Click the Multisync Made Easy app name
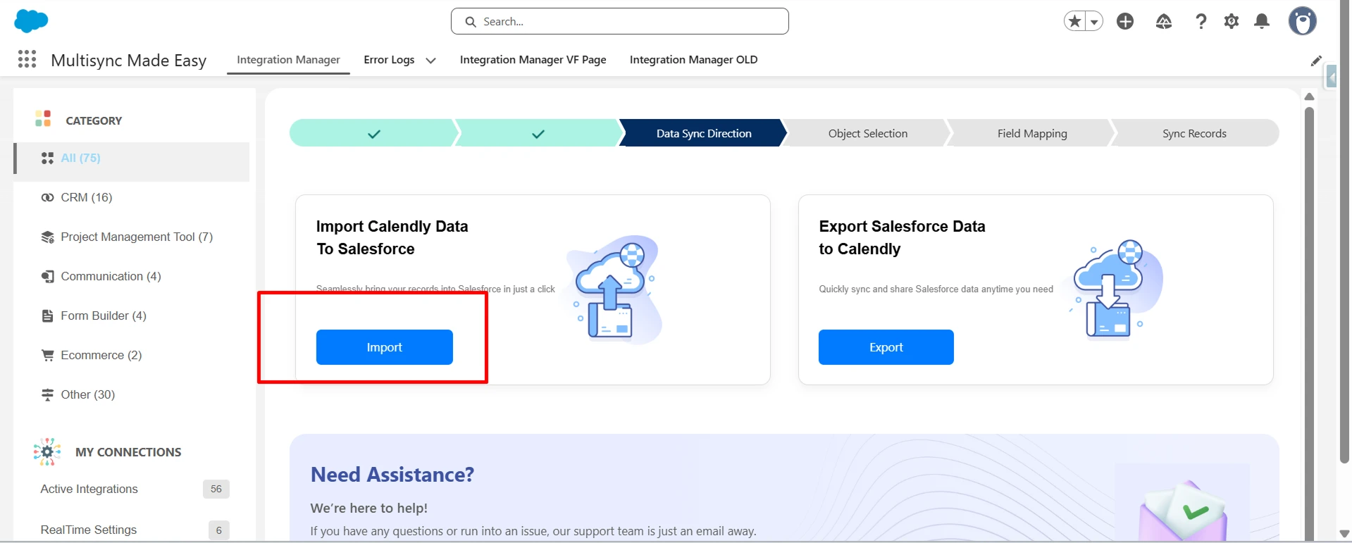The width and height of the screenshot is (1352, 543). pos(129,61)
